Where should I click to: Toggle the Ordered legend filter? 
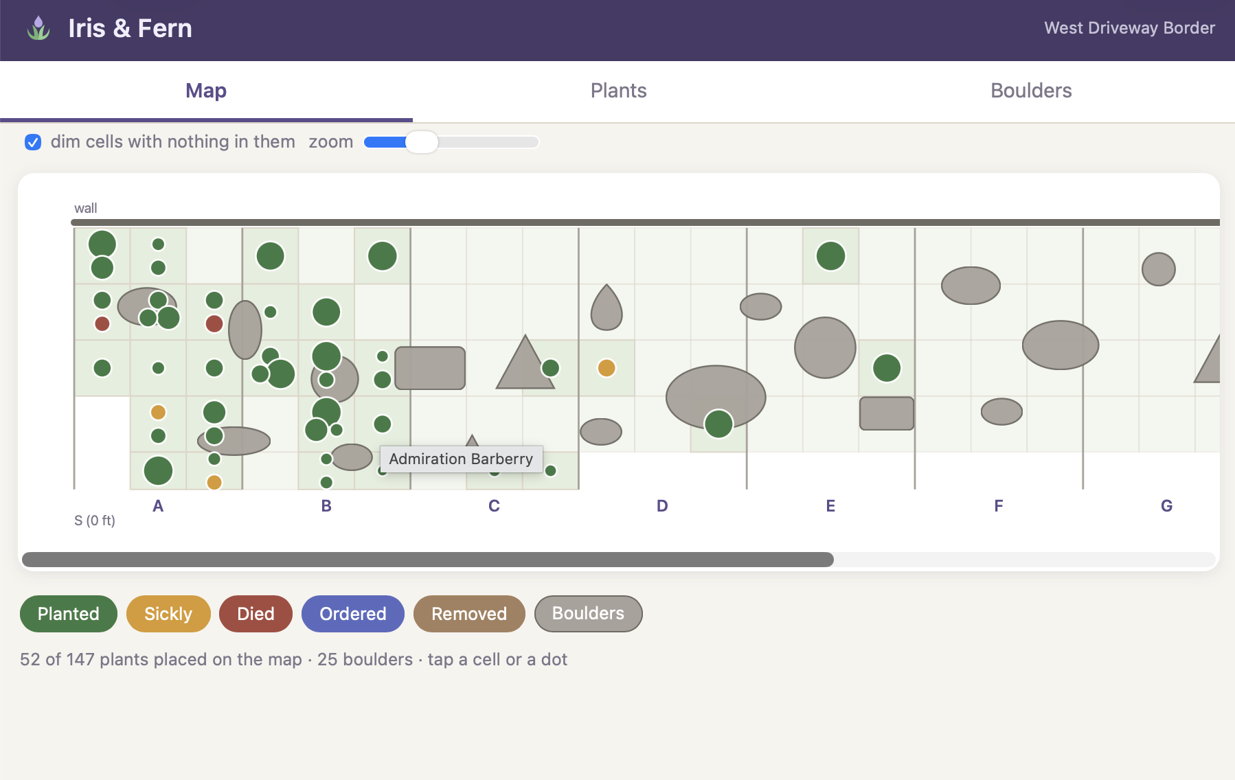pos(353,614)
